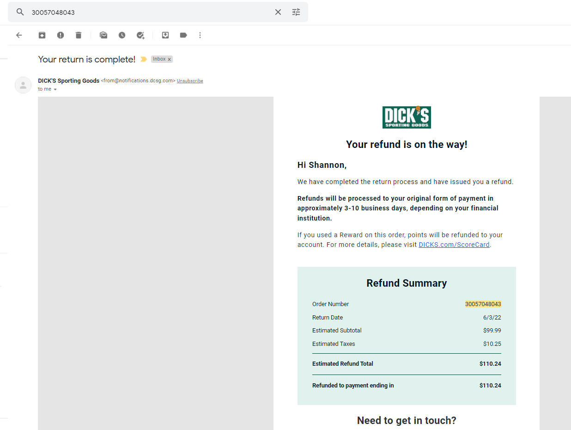Click the return date 6/3/22
571x430 pixels.
point(492,318)
